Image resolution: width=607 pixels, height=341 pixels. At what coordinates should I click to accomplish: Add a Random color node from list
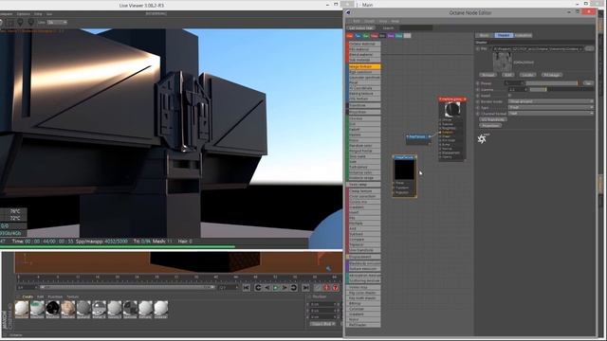pyautogui.click(x=364, y=145)
